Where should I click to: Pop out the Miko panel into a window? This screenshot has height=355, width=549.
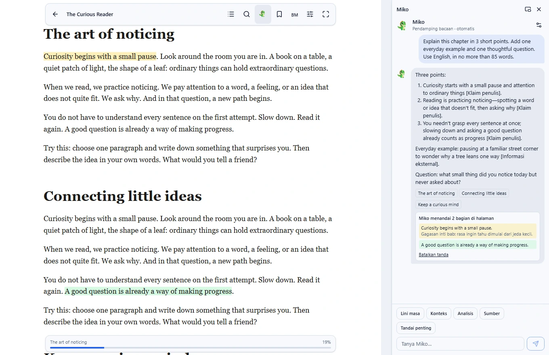click(528, 9)
